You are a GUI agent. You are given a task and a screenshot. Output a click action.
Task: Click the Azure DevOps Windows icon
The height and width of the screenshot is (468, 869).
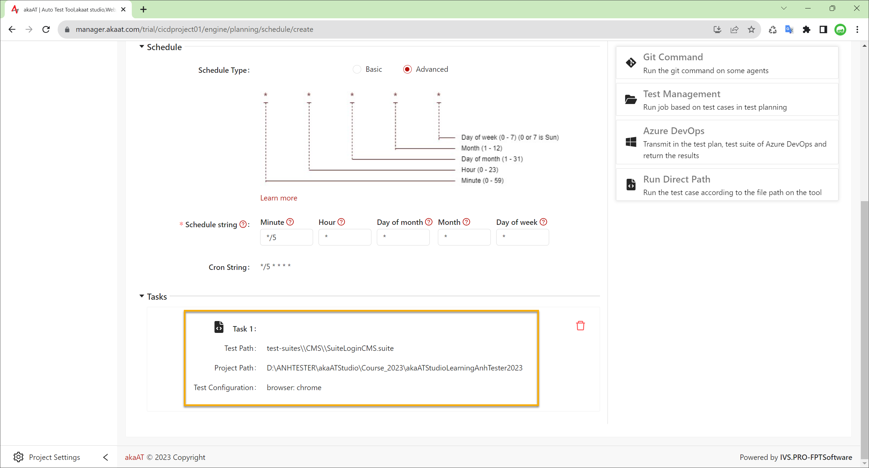coord(631,142)
